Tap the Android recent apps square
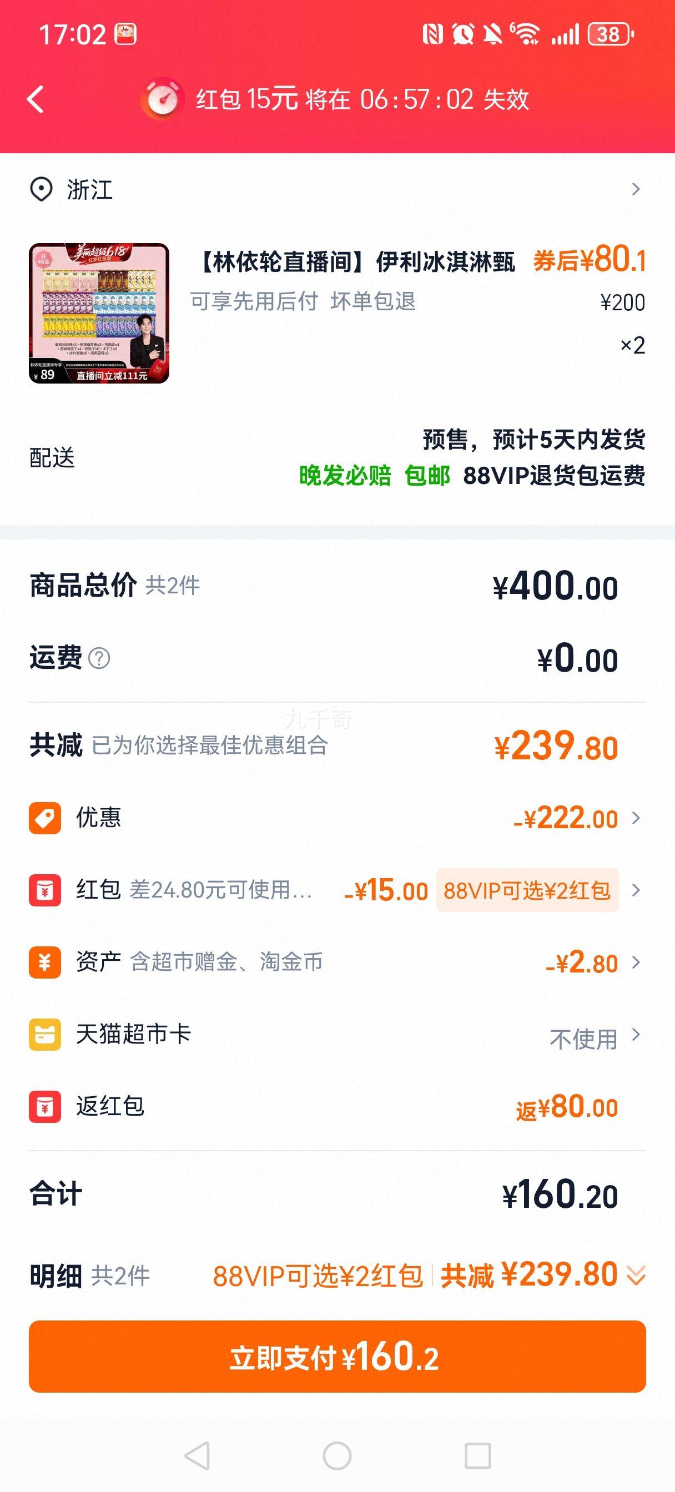This screenshot has width=675, height=1492. [478, 1455]
